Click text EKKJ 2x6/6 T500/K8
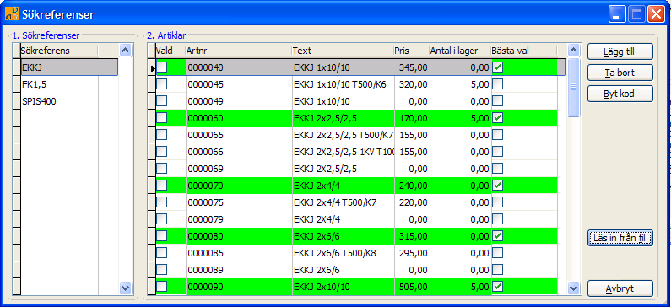The image size is (671, 307). click(x=335, y=253)
